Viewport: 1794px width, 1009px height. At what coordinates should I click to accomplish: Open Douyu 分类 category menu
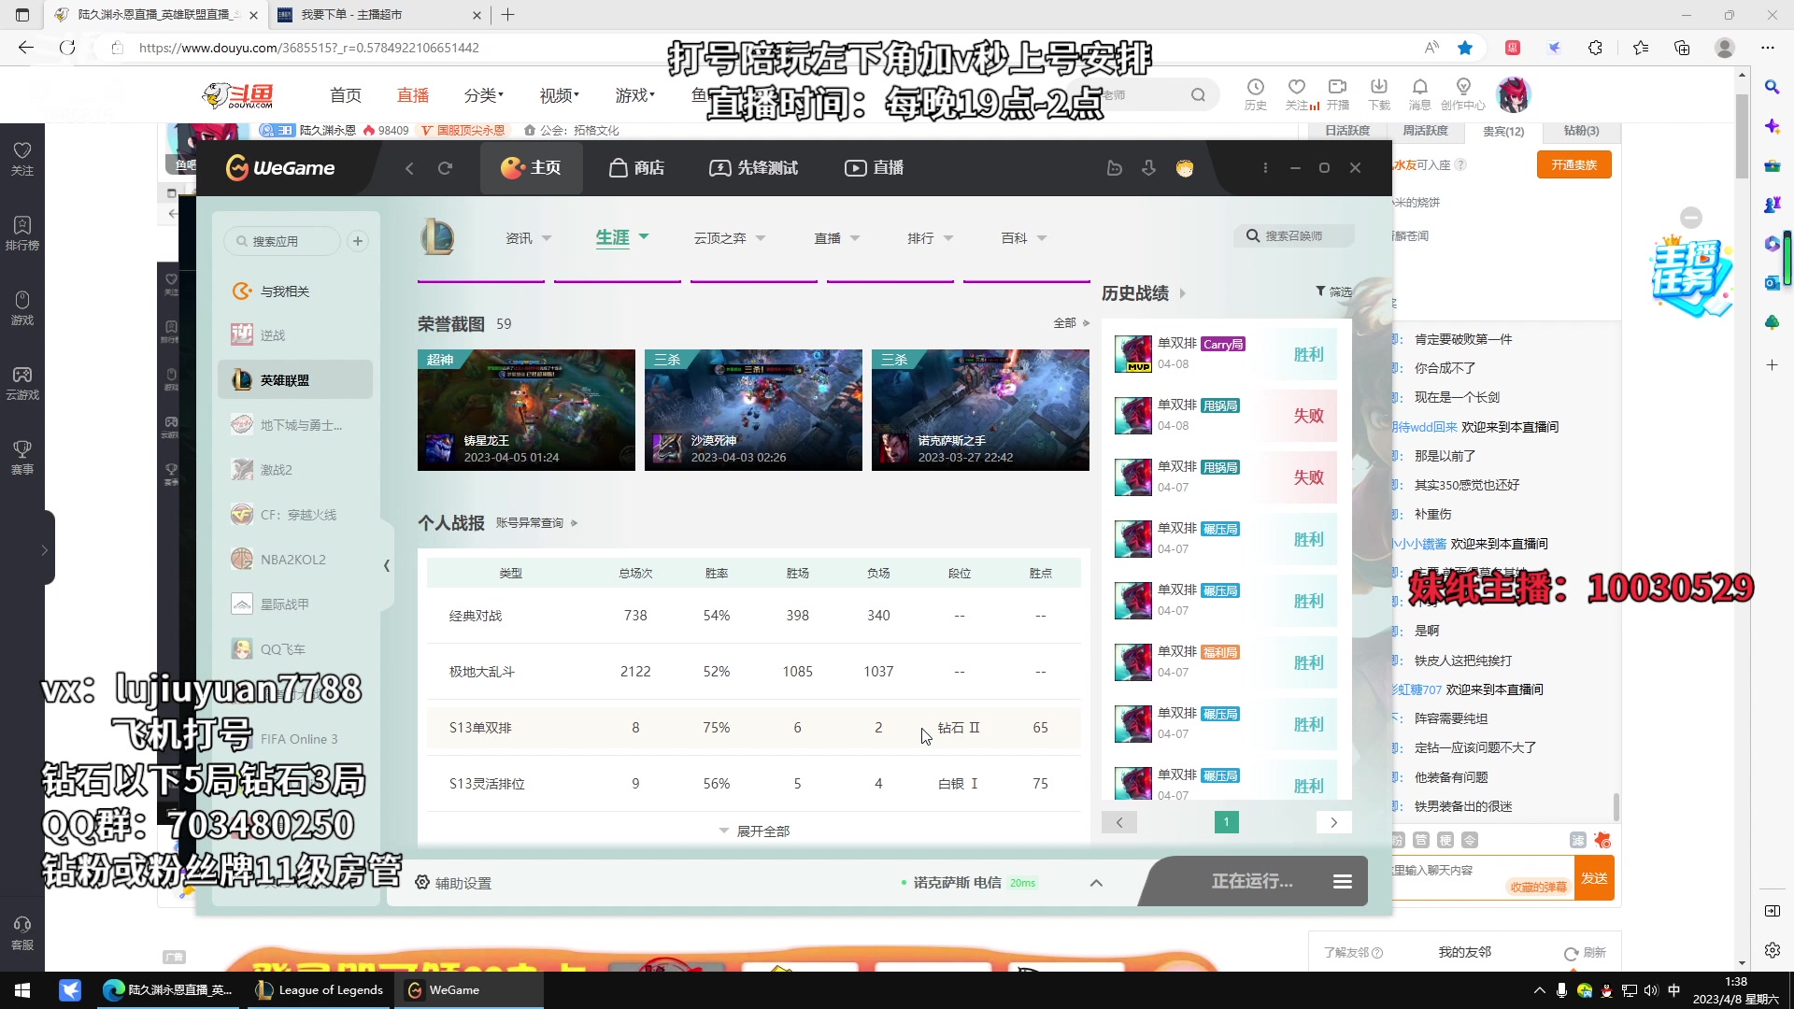point(483,95)
